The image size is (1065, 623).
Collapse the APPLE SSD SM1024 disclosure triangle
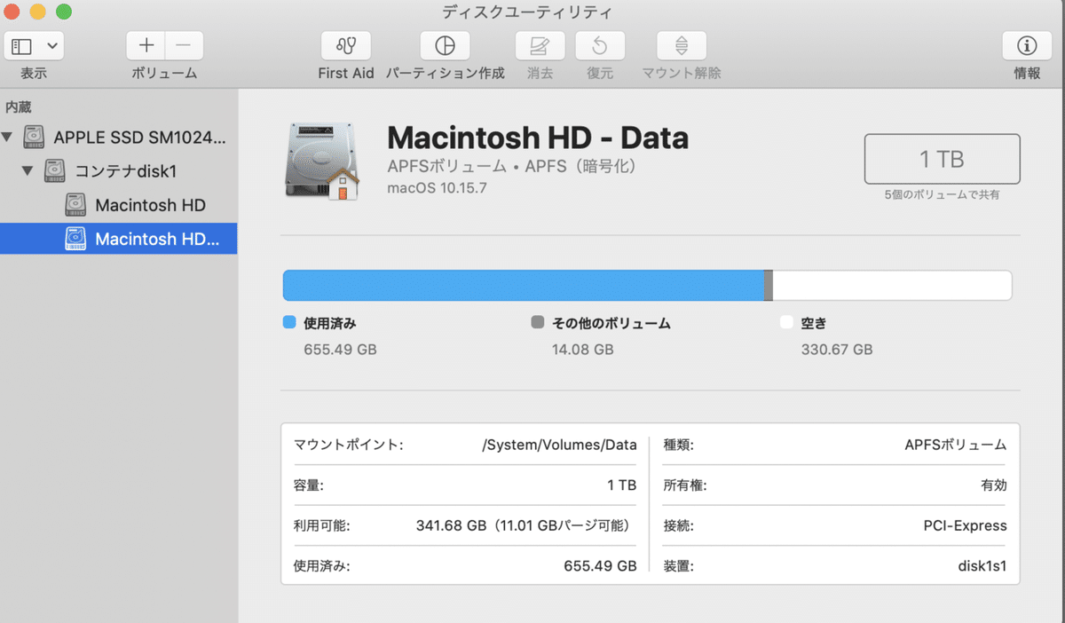tap(8, 137)
